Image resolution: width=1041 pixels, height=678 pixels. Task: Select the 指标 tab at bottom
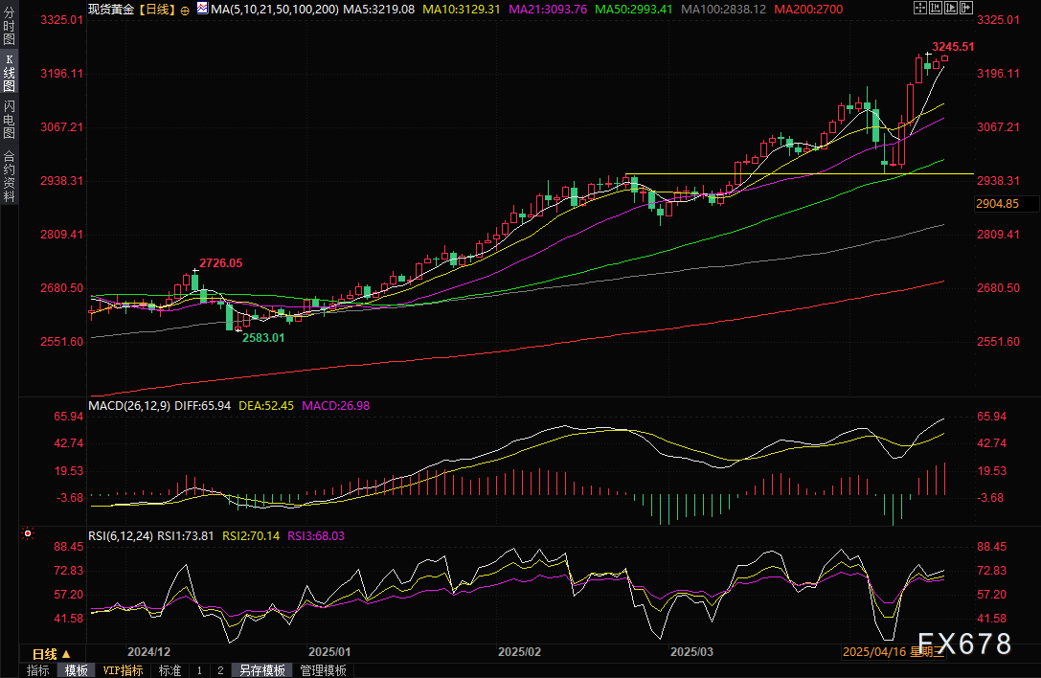(38, 670)
